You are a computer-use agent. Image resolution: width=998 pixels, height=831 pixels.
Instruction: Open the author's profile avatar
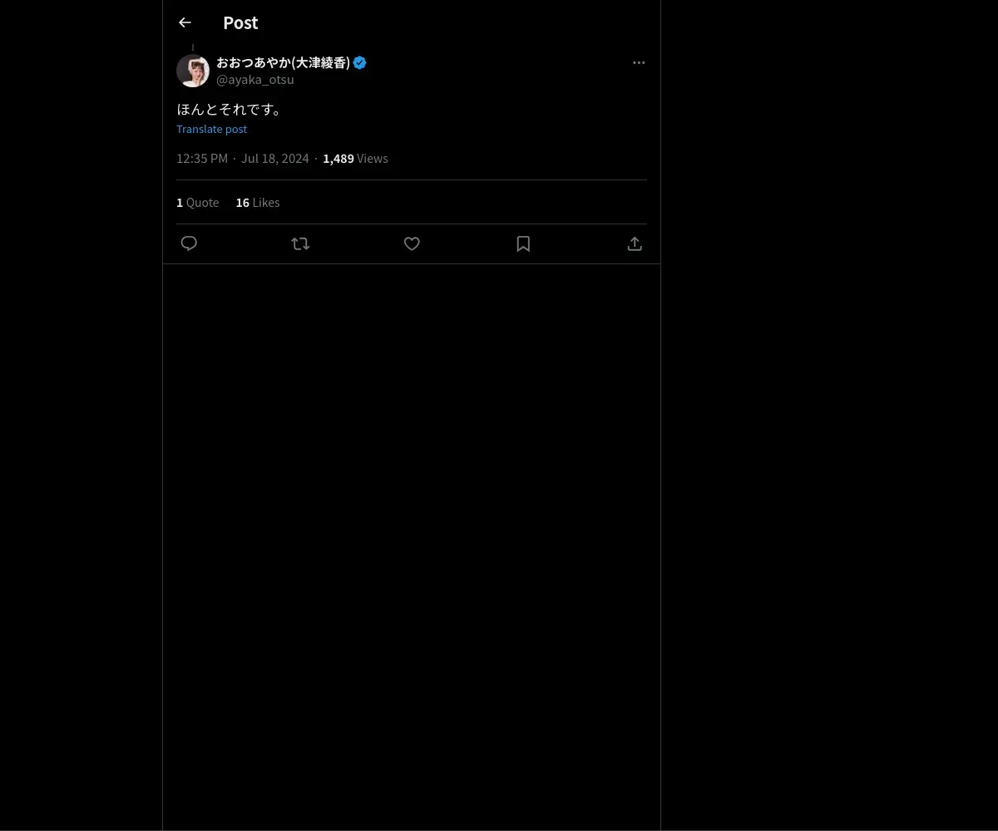coord(193,71)
